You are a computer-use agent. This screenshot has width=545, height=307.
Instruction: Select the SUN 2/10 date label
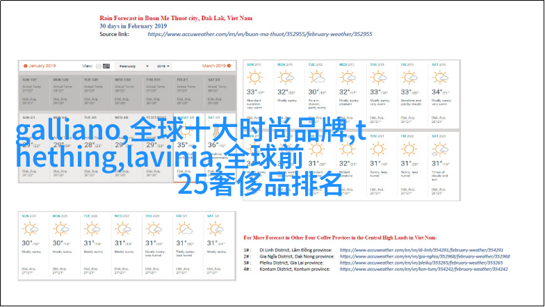[254, 65]
